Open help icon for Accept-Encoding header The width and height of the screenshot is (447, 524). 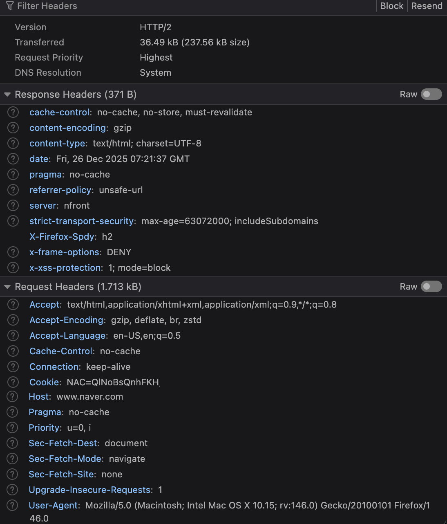(13, 320)
